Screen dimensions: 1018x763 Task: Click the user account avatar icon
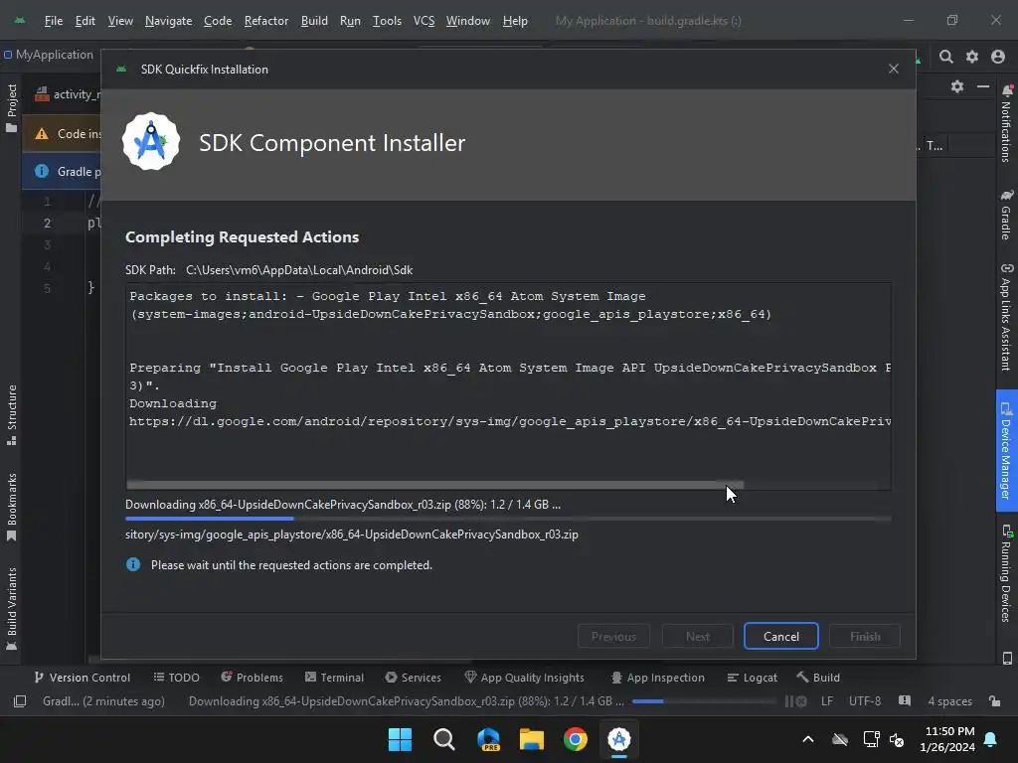pos(998,57)
